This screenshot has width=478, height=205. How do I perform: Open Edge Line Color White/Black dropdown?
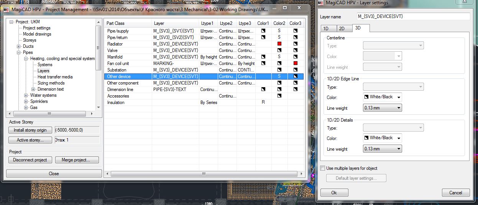pyautogui.click(x=382, y=97)
